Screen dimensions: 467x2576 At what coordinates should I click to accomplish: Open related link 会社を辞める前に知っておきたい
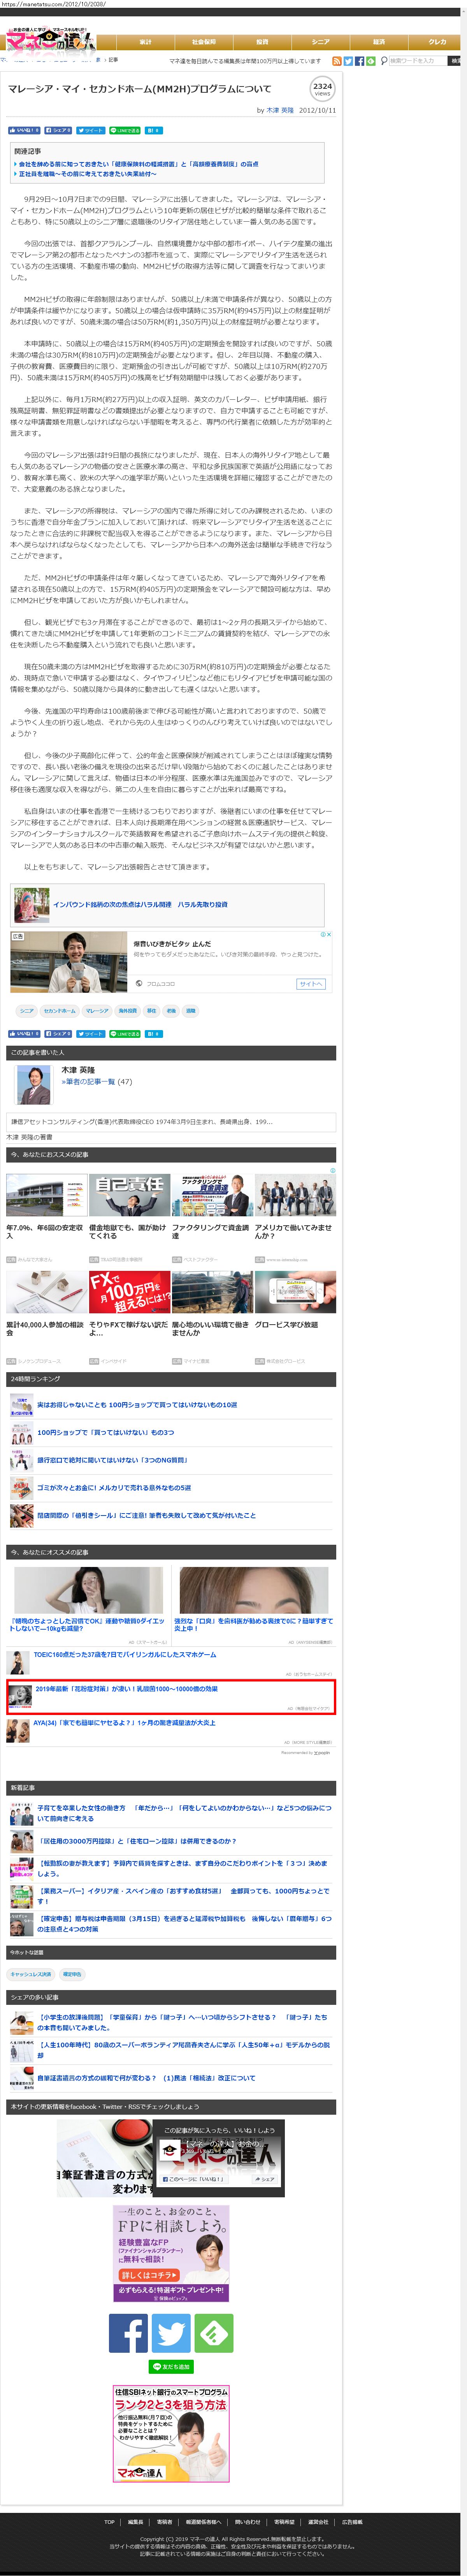click(x=138, y=164)
